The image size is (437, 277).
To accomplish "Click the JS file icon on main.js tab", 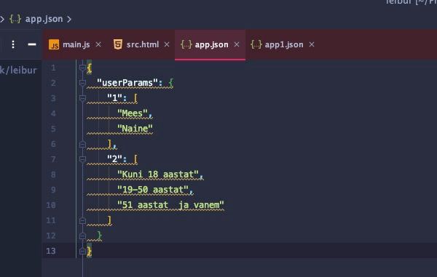I will coord(54,44).
